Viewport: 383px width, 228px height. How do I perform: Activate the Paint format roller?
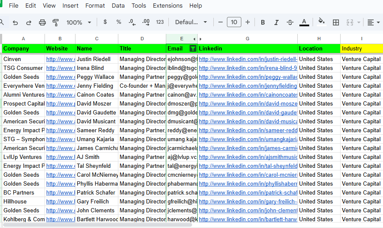(56, 22)
